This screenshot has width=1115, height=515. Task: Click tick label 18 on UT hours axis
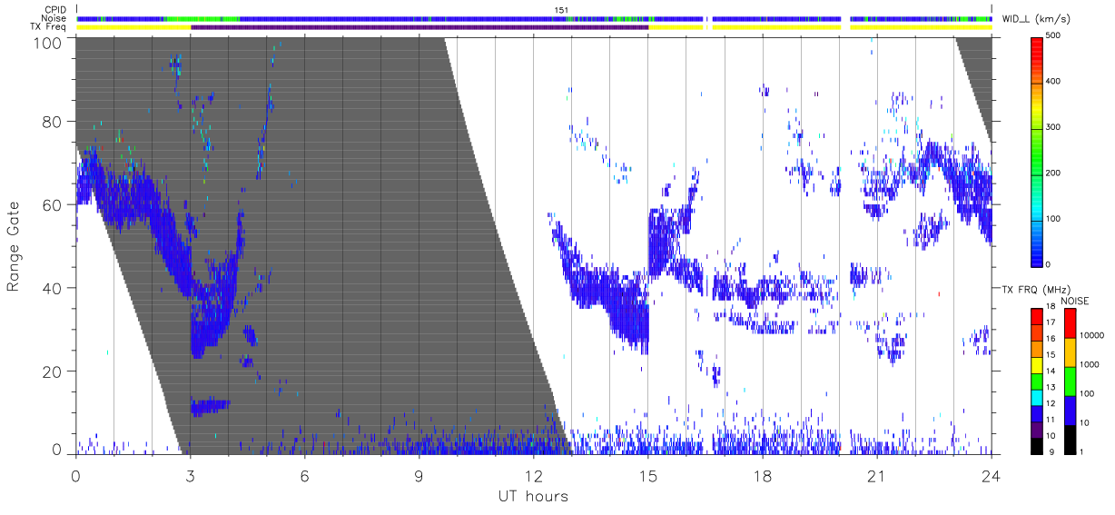762,476
